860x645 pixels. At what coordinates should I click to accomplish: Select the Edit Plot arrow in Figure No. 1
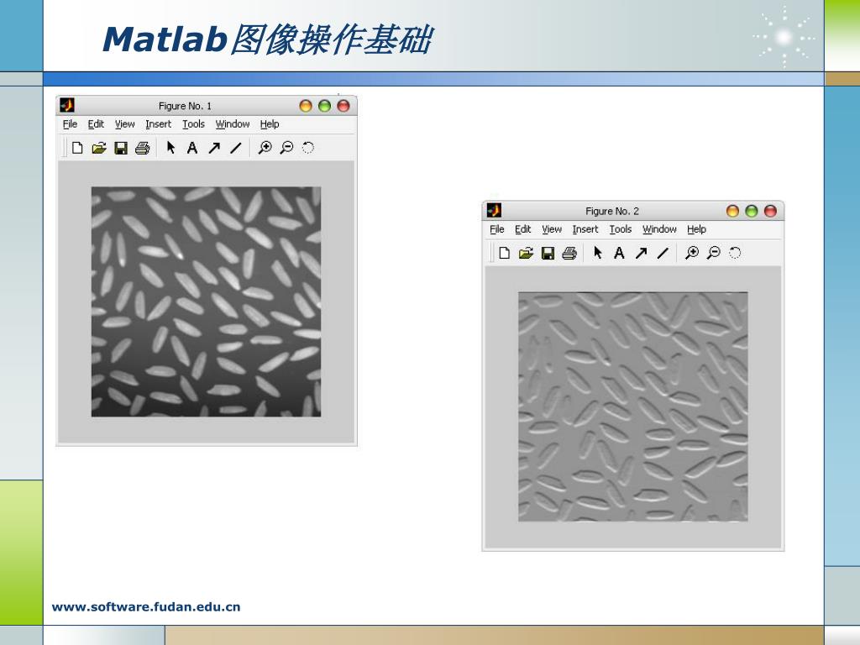point(170,148)
